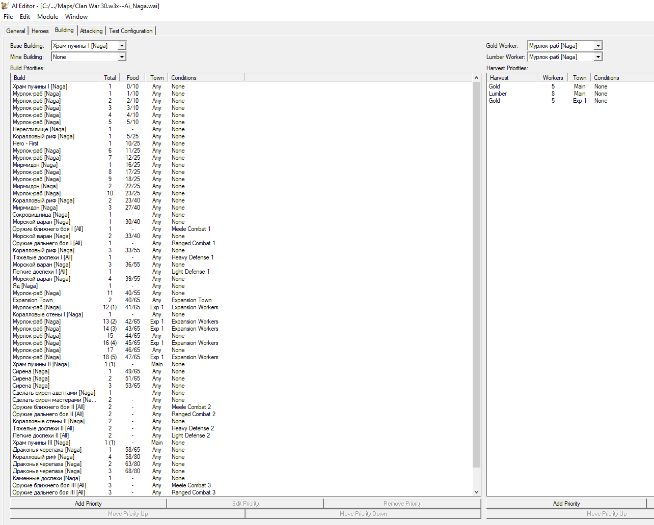
Task: Click the Edit Priority button
Action: click(x=246, y=504)
